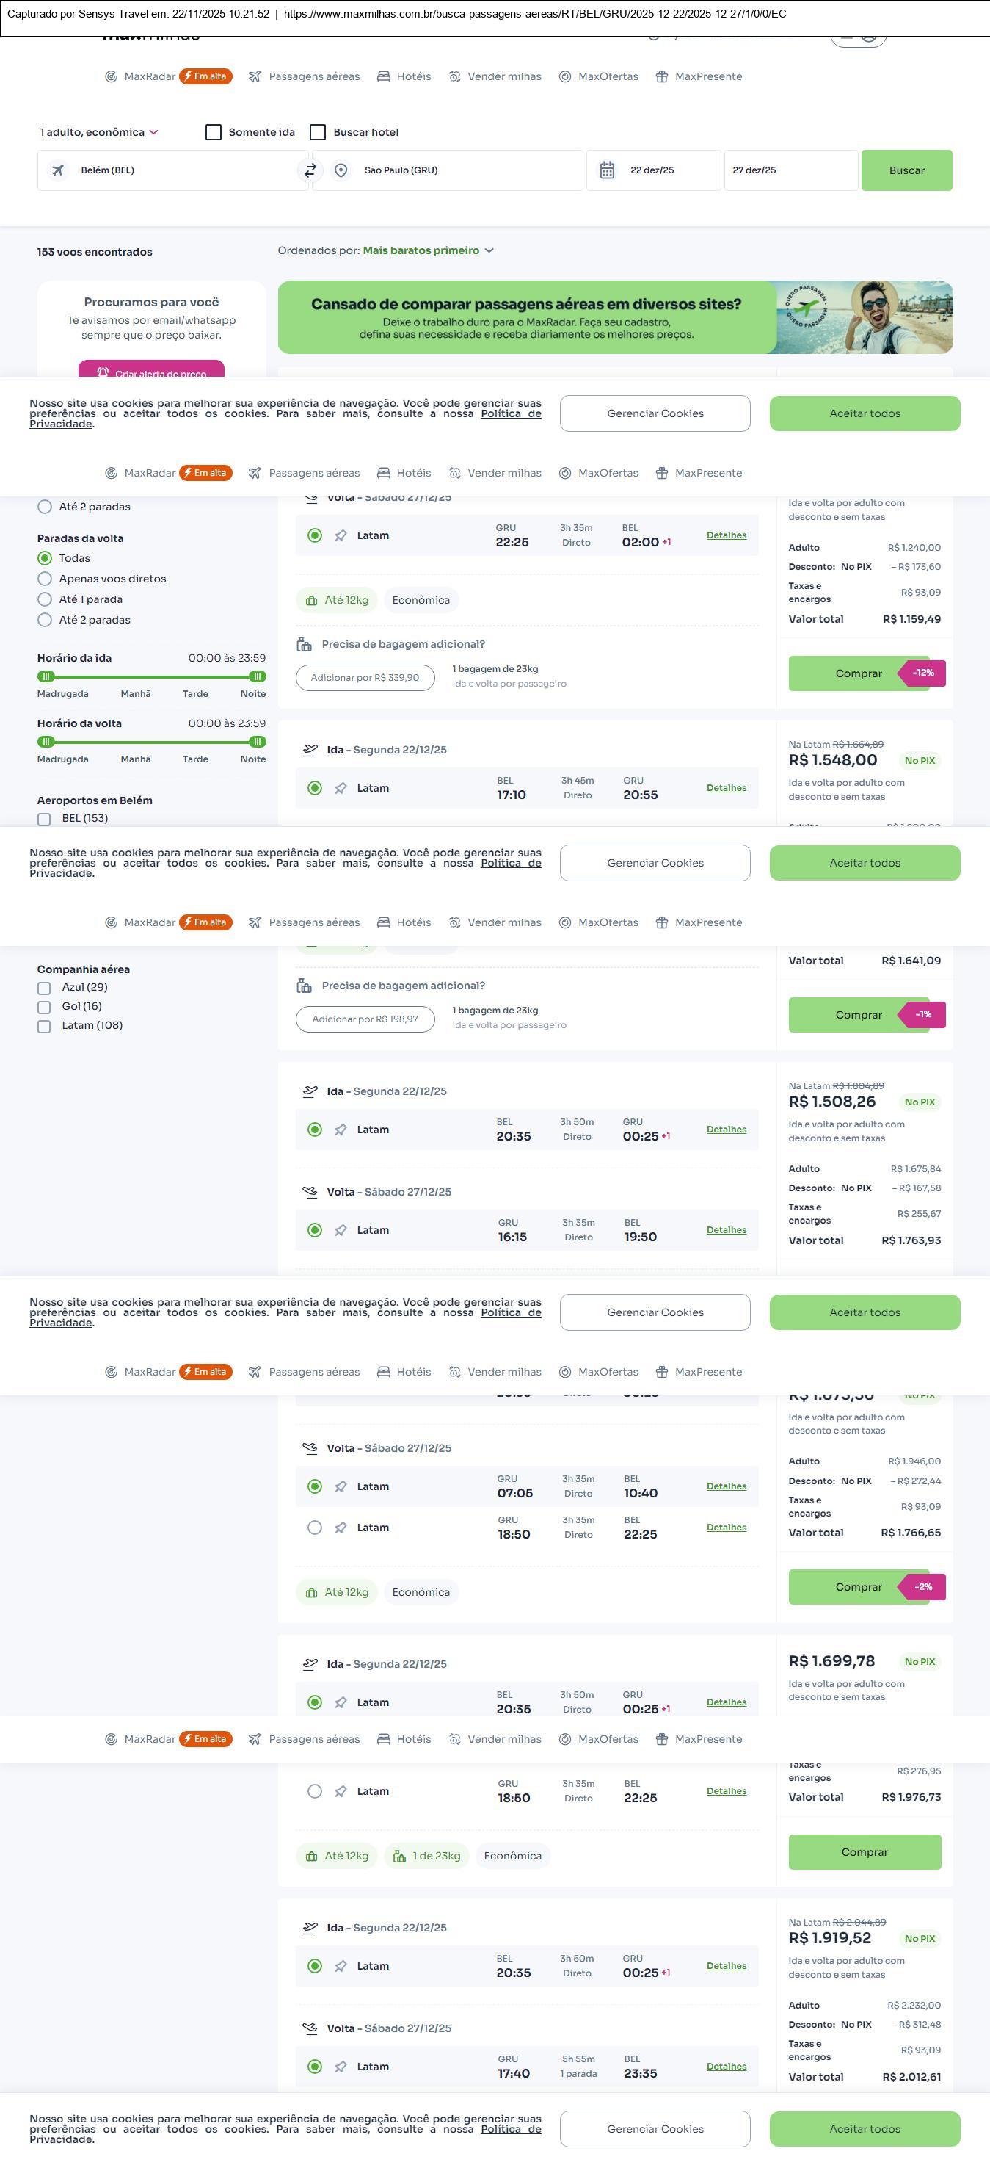This screenshot has width=990, height=2165.
Task: Select 'Apenas voos diretos' for return stops
Action: coord(46,579)
